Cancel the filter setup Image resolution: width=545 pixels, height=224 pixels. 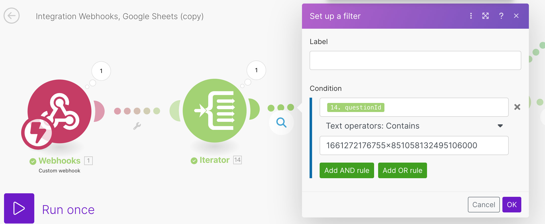(x=483, y=205)
